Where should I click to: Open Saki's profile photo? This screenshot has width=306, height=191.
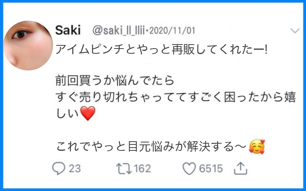point(28,45)
